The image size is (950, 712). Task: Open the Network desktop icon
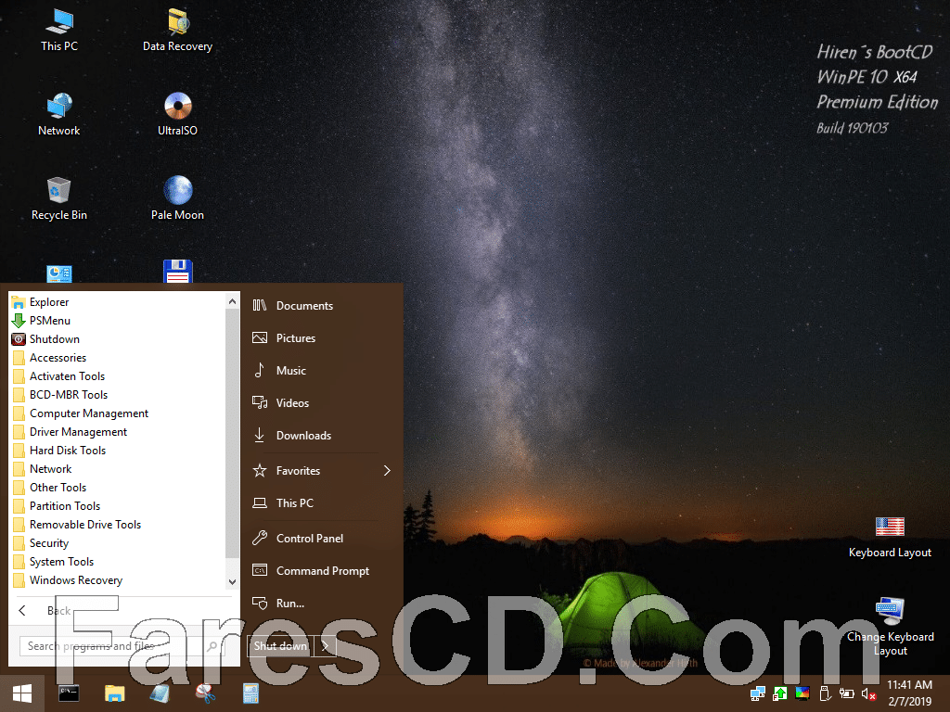(x=59, y=114)
